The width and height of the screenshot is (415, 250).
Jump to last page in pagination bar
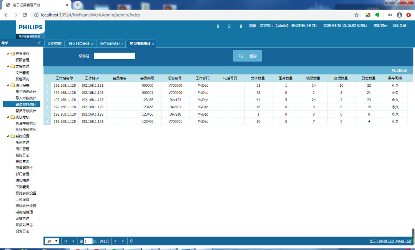[123, 241]
